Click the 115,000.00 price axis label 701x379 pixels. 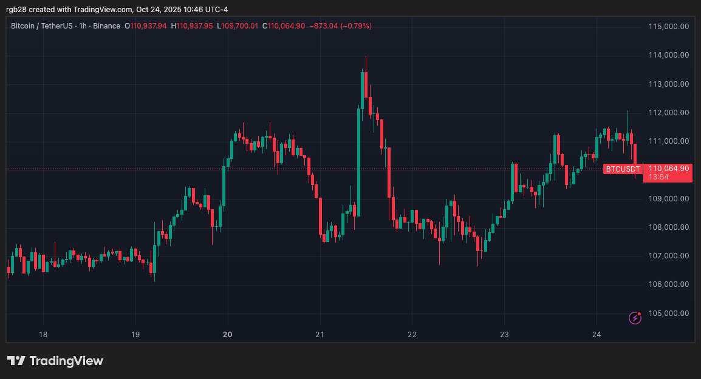pos(668,27)
